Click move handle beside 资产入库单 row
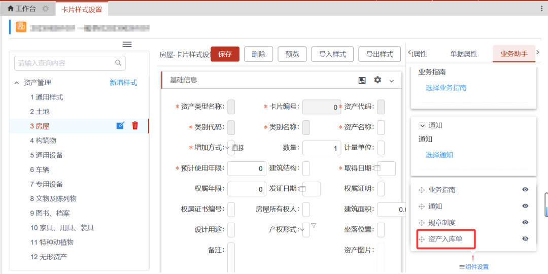Screen dimensions: 548x274 click(x=422, y=239)
